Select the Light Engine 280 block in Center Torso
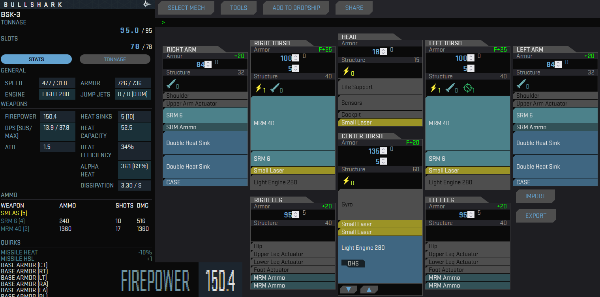 [380, 260]
